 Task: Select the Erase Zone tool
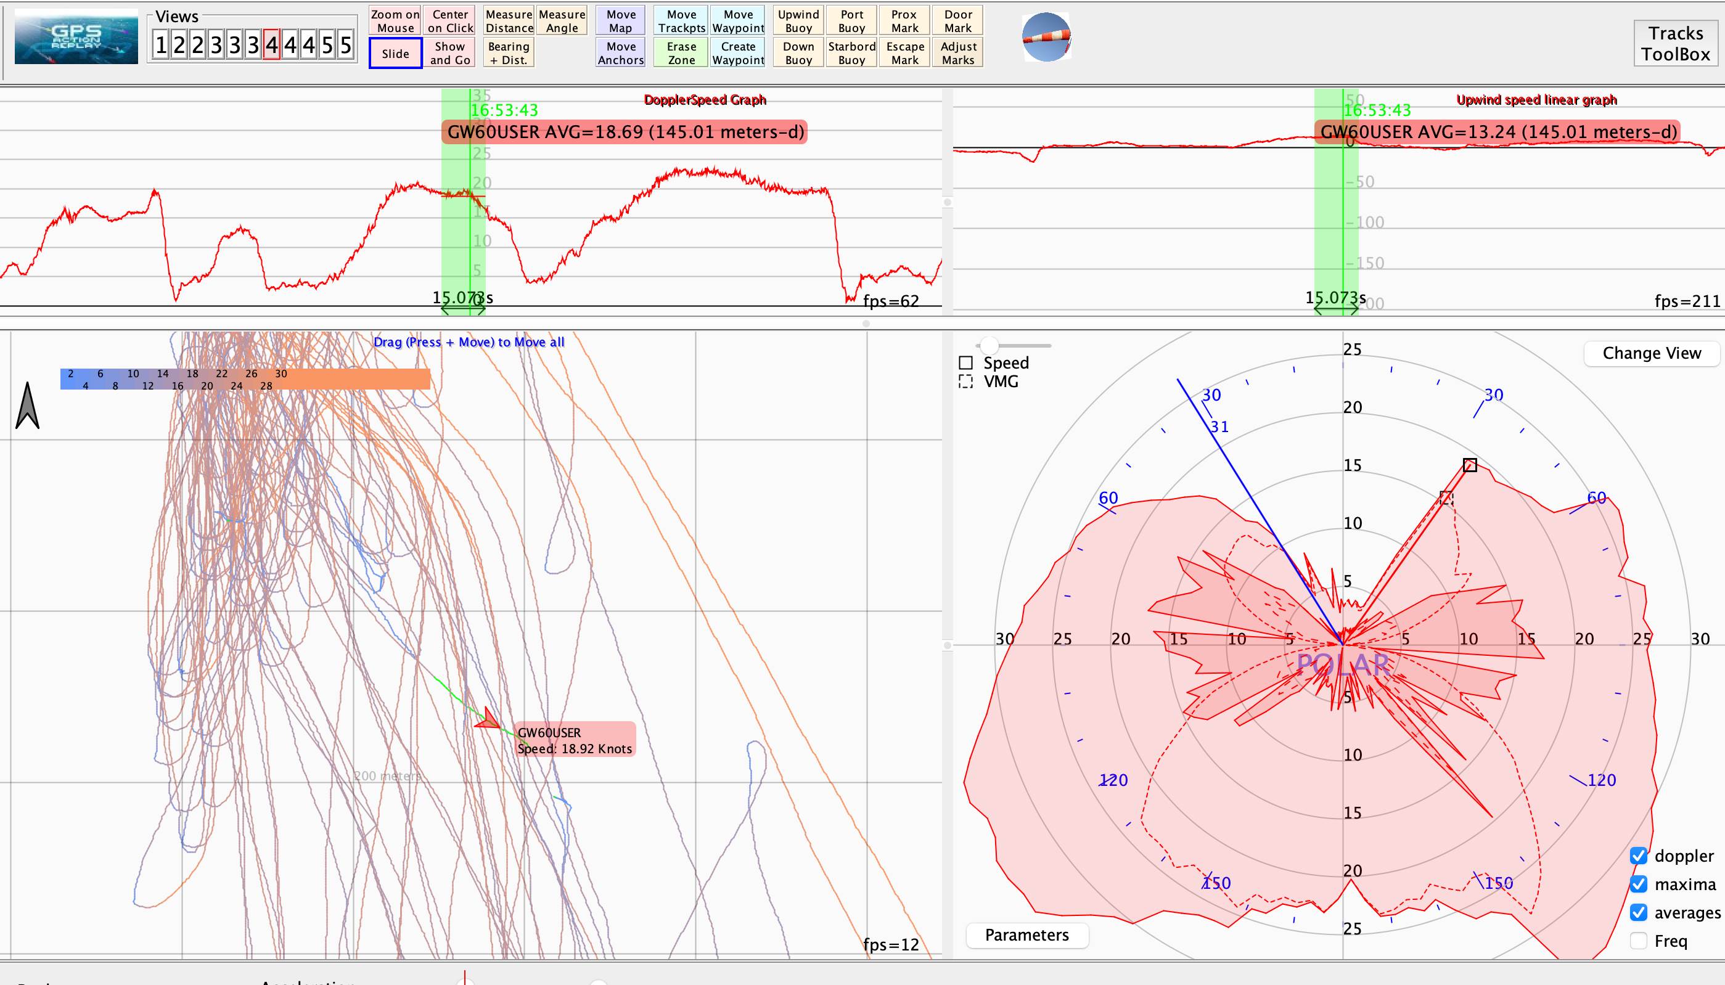pos(681,53)
